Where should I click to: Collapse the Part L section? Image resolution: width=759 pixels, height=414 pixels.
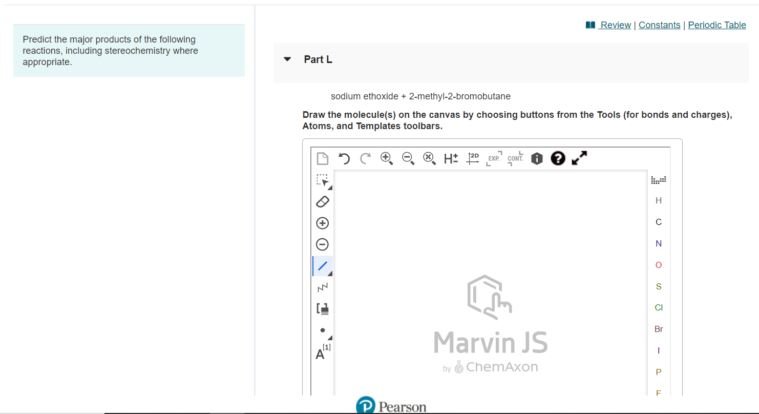coord(287,58)
